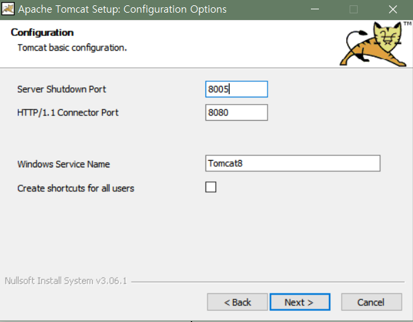Image resolution: width=413 pixels, height=322 pixels.
Task: Select the HTTP/1.1 Connector Port field
Action: tap(237, 113)
